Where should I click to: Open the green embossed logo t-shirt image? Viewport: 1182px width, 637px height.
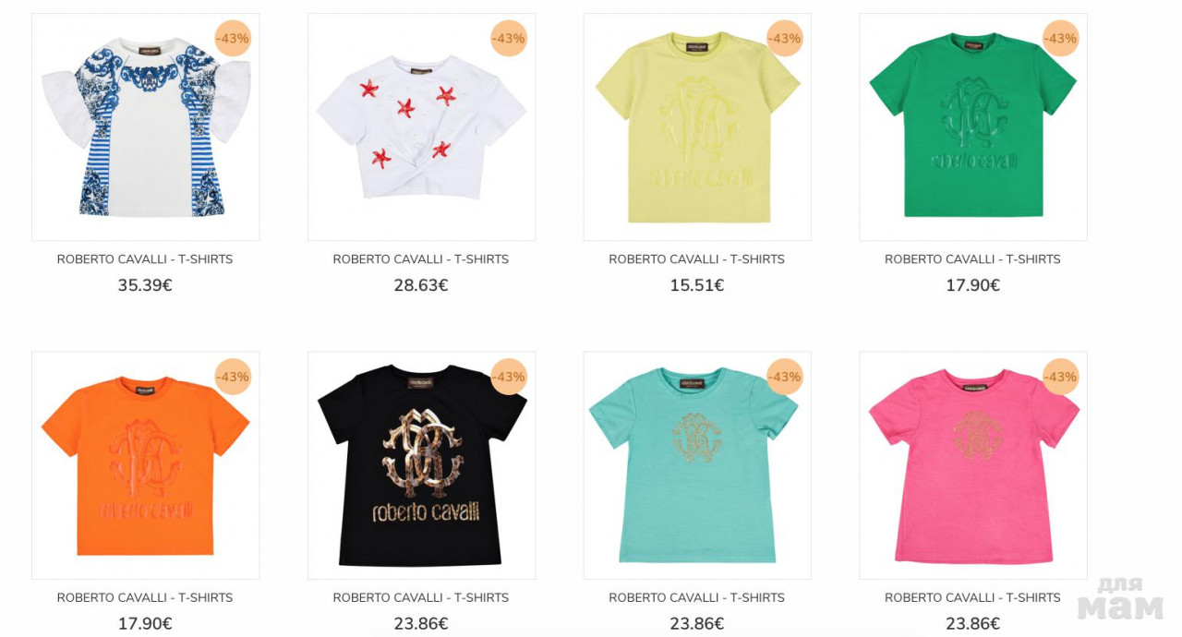coord(973,127)
